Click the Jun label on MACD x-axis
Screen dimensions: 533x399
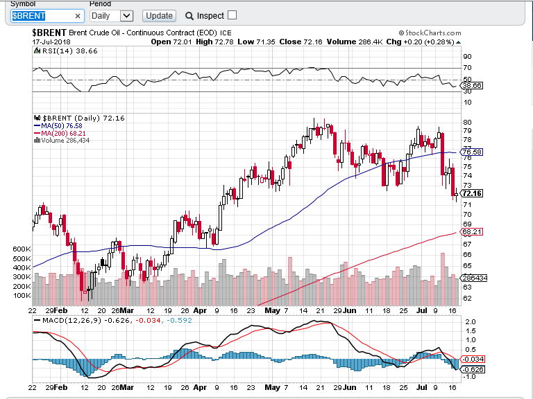(350, 387)
